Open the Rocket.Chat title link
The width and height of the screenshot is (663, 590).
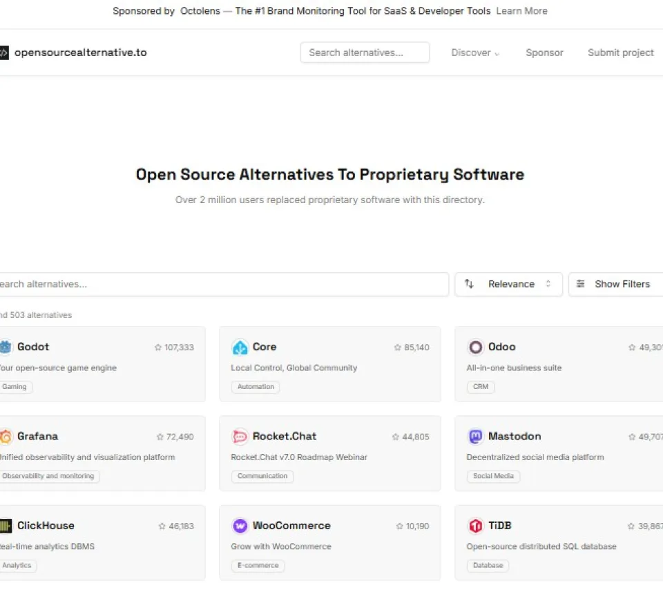285,437
